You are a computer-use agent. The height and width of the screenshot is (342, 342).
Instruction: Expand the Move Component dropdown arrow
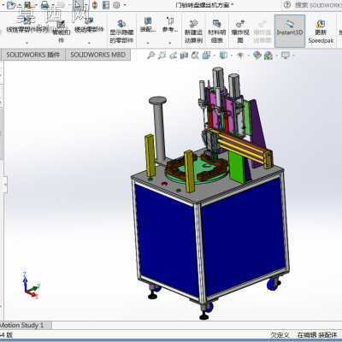[89, 43]
